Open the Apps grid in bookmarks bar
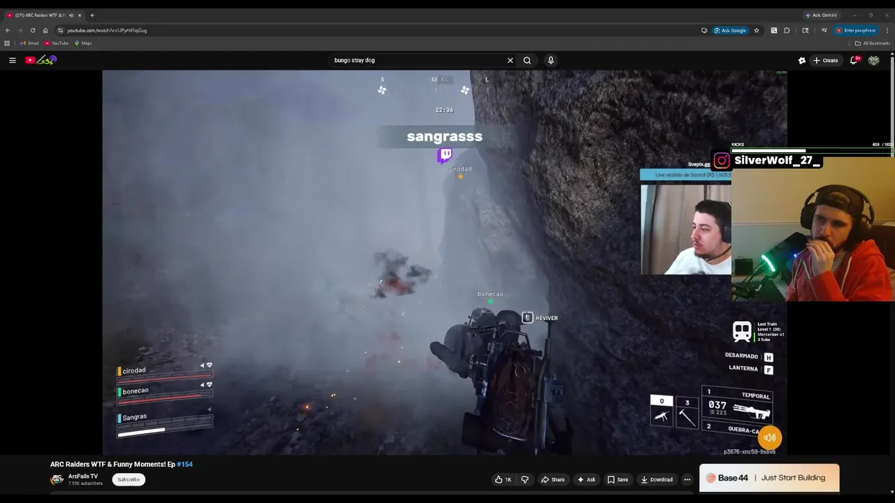Screen dimensions: 895x503 [x=7, y=43]
